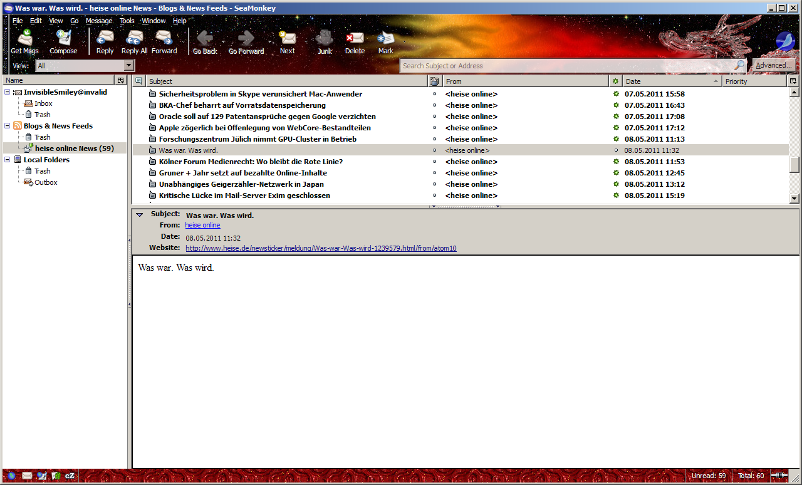The height and width of the screenshot is (485, 802).
Task: Open the Tools menu
Action: [x=127, y=21]
